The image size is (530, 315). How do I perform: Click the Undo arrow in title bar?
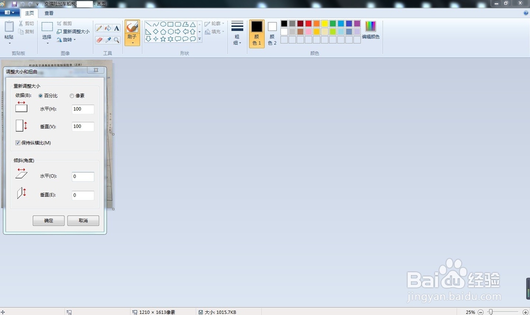pyautogui.click(x=22, y=4)
